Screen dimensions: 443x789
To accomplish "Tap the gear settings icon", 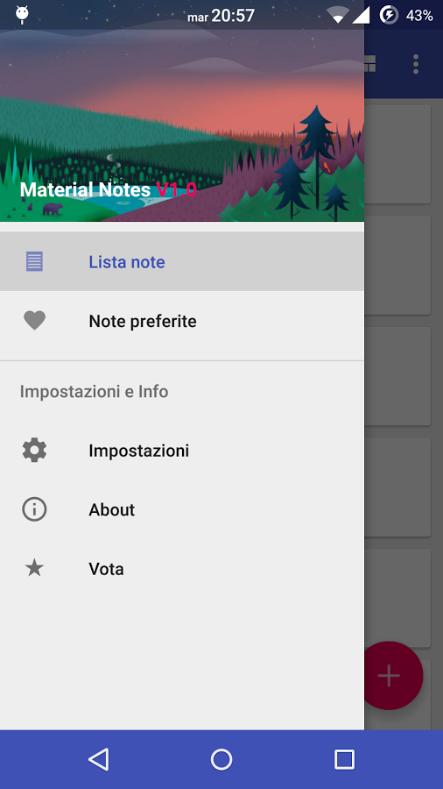I will click(x=35, y=450).
